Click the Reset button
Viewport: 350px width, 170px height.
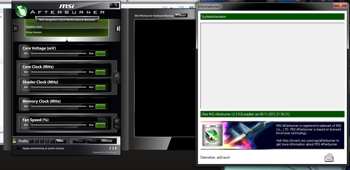[93, 141]
